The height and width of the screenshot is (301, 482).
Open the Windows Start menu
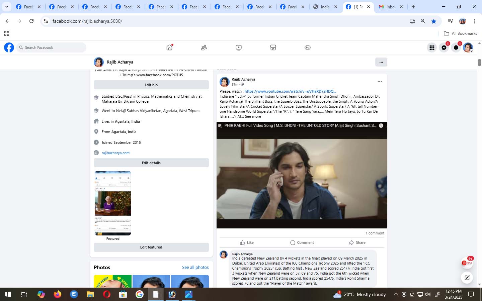coord(8,294)
